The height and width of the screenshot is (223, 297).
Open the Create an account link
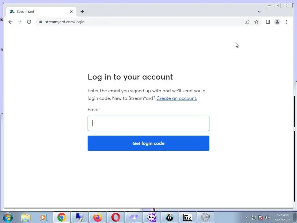coord(177,98)
